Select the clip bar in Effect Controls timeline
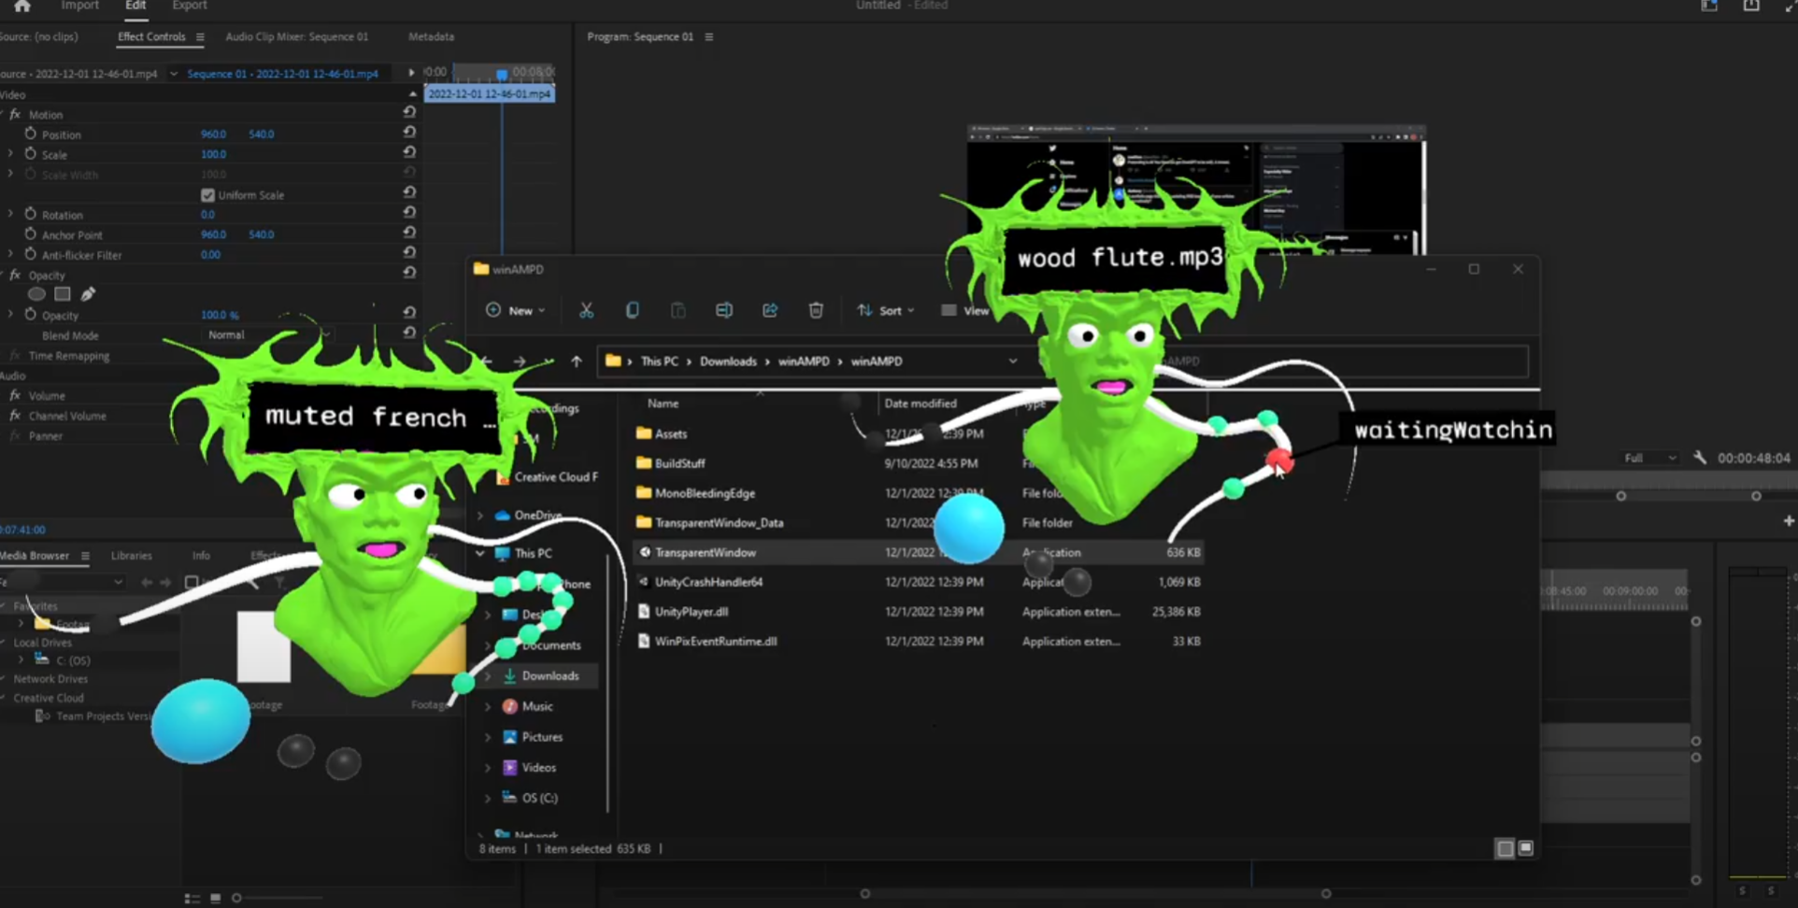1798x908 pixels. 490,94
